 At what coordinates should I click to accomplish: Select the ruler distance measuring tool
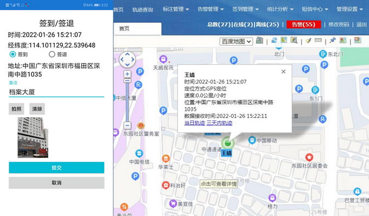[318, 40]
